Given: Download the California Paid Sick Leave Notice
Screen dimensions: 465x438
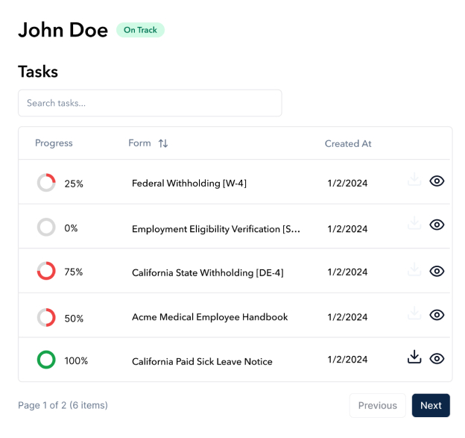Looking at the screenshot, I should 414,357.
